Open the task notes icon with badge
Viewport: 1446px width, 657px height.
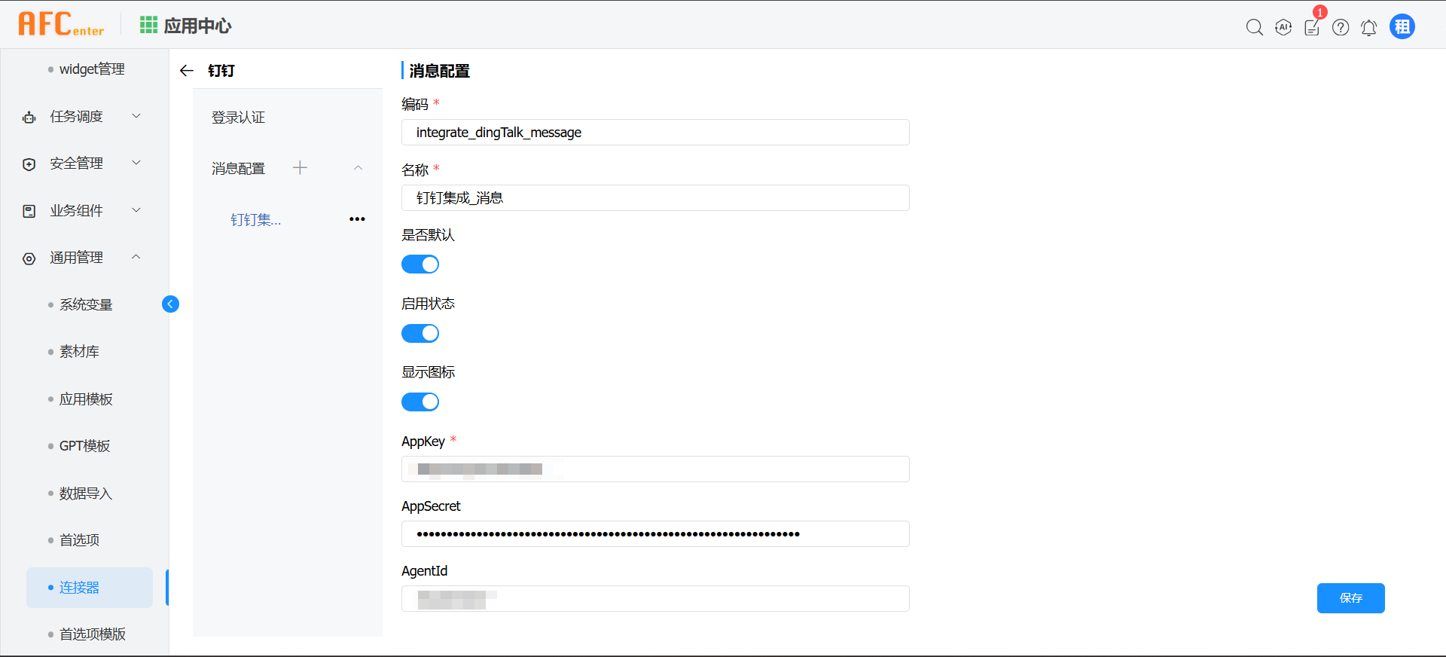(1312, 28)
